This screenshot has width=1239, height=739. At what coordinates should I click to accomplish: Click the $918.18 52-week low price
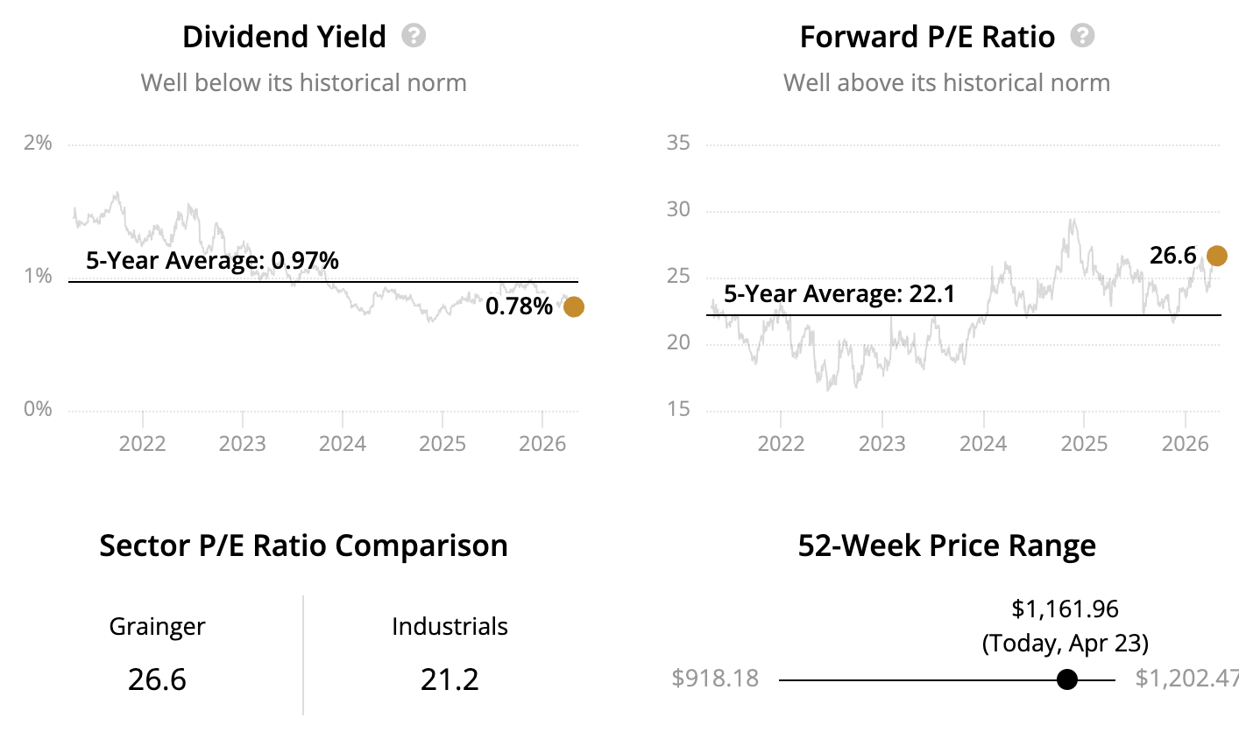[715, 679]
